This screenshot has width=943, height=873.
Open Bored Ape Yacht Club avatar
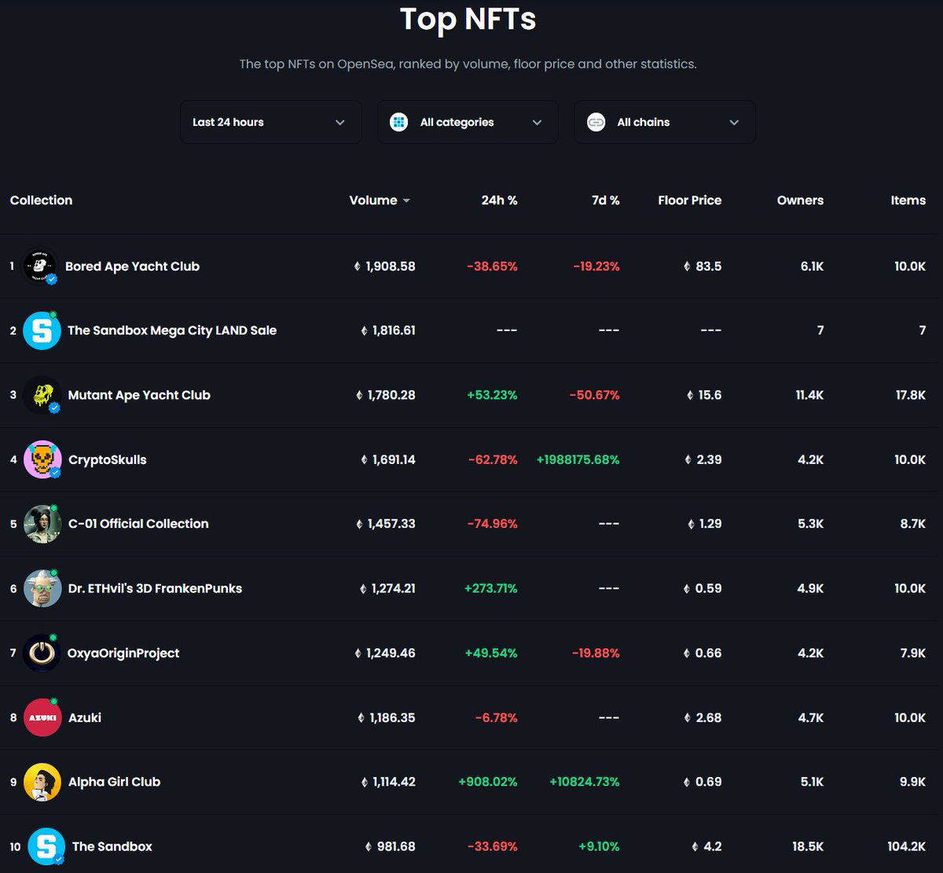click(x=40, y=267)
